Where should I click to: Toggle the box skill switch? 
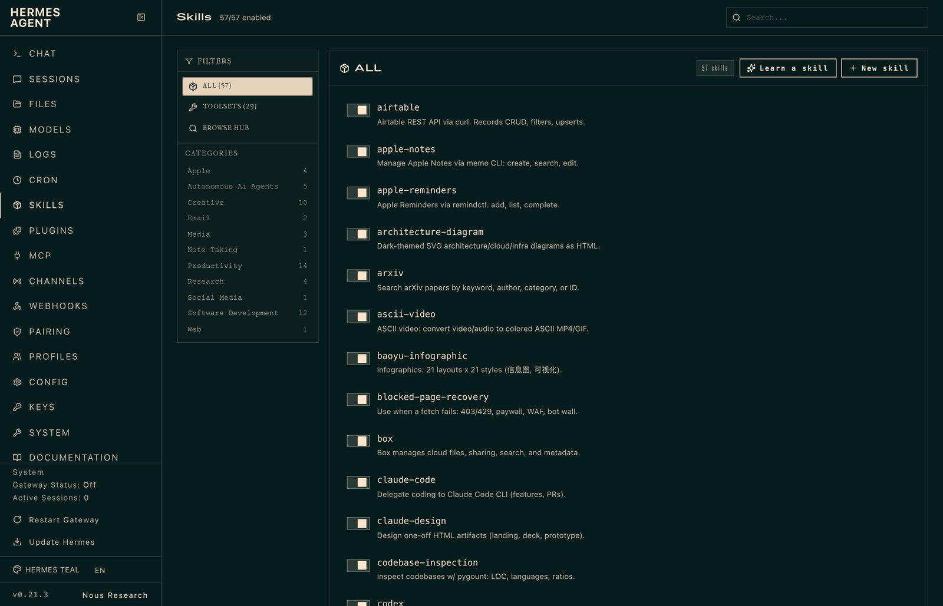tap(358, 441)
